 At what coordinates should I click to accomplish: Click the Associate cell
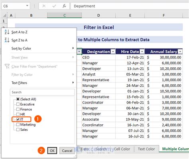98,119
